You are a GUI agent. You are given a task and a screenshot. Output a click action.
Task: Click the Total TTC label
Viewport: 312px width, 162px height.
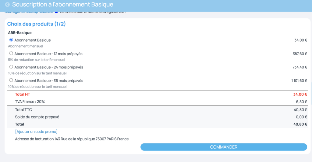point(23,110)
